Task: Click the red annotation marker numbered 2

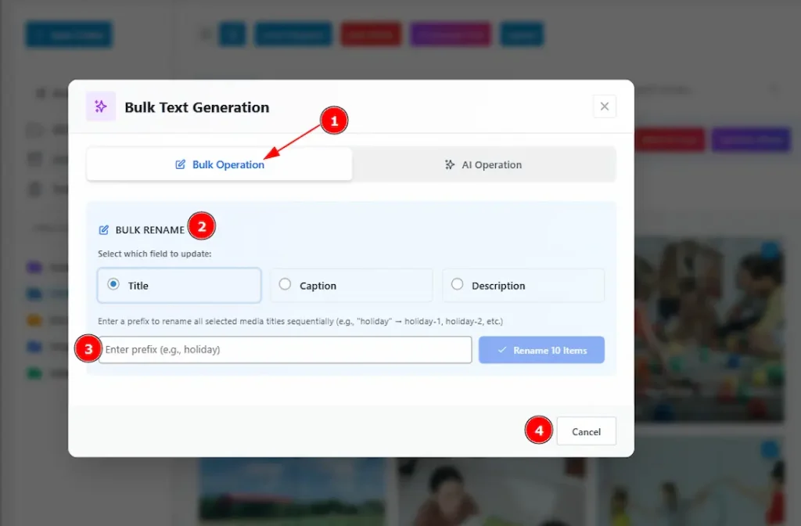Action: (202, 227)
